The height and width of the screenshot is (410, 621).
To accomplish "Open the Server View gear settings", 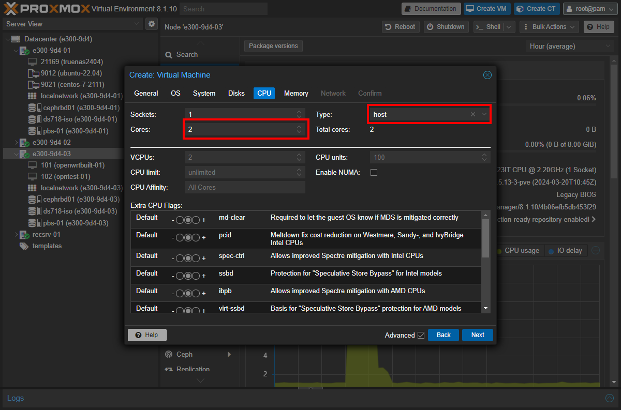I will [x=152, y=24].
